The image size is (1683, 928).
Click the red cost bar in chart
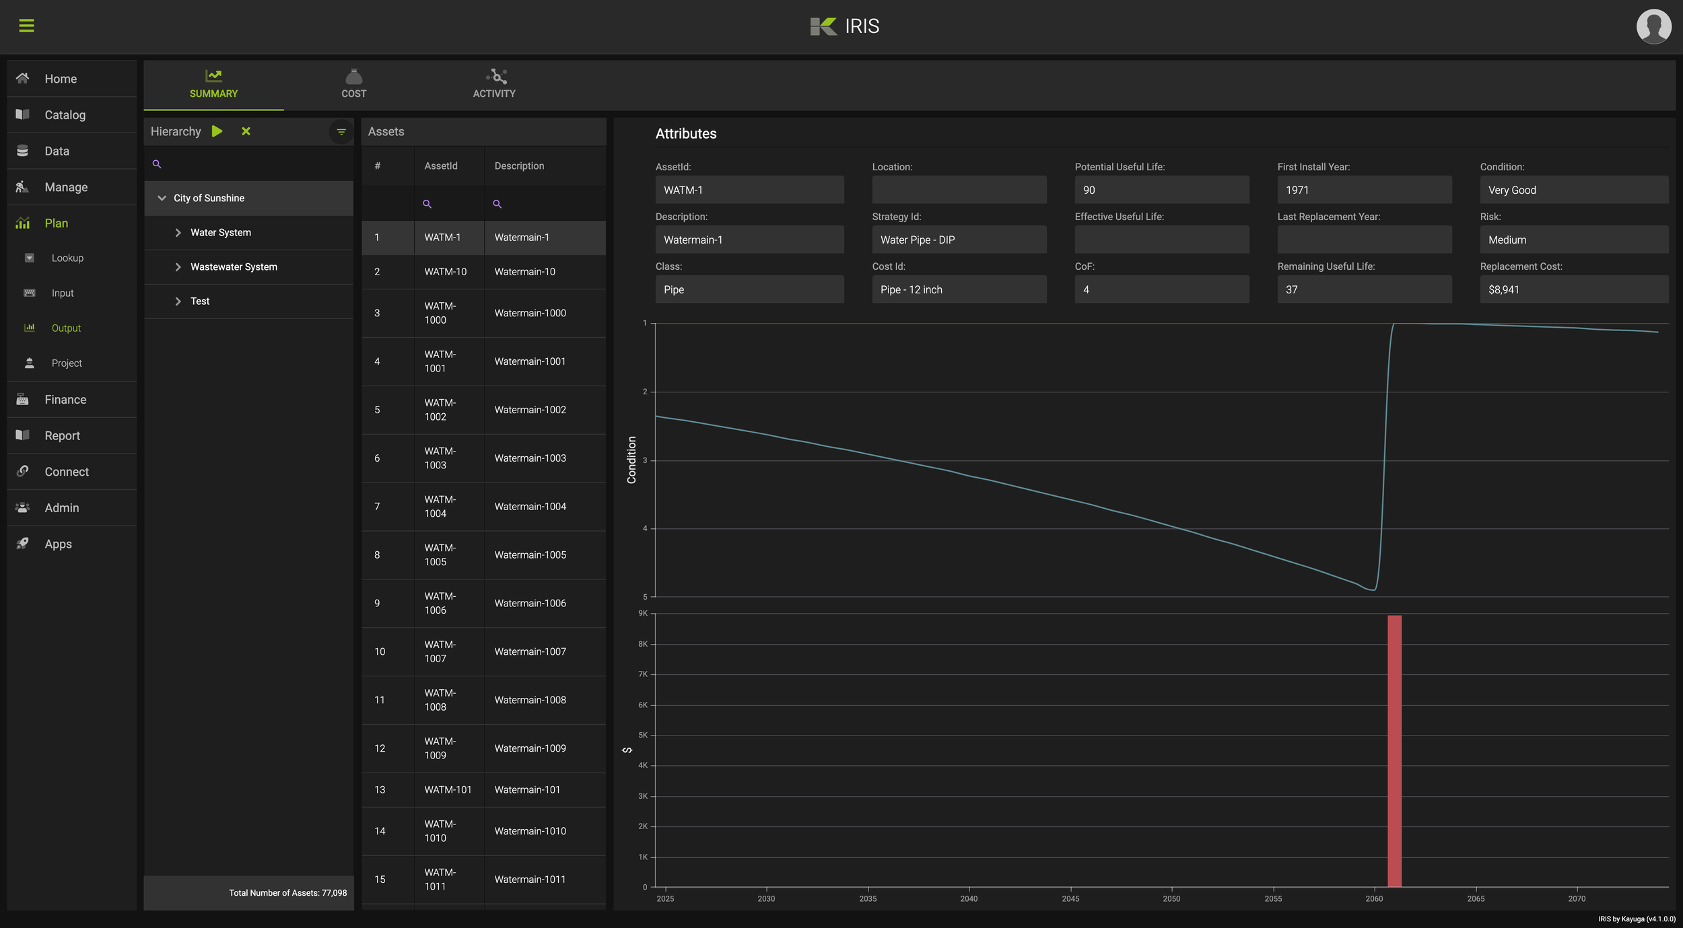(x=1394, y=750)
